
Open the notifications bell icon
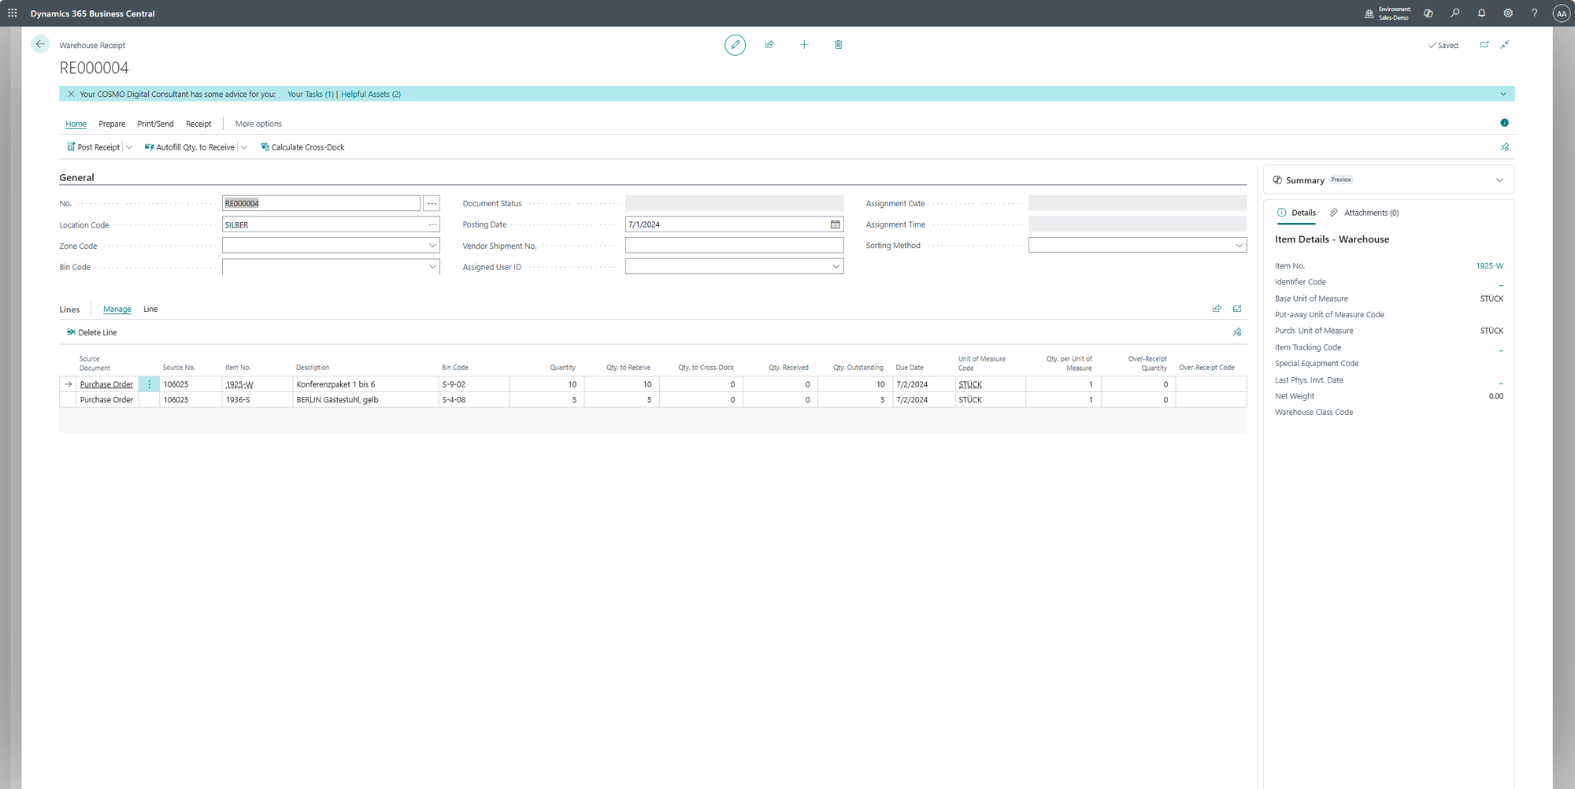(1481, 13)
